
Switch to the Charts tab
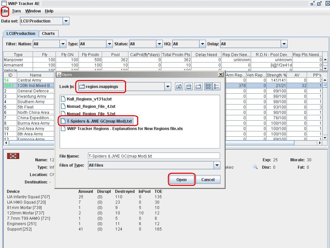coord(48,33)
